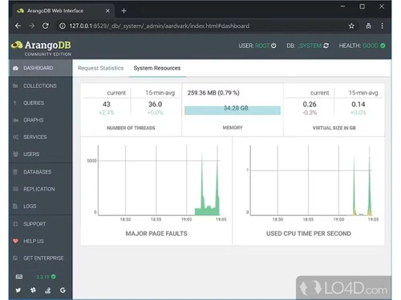Click the green version check icon

(54, 277)
